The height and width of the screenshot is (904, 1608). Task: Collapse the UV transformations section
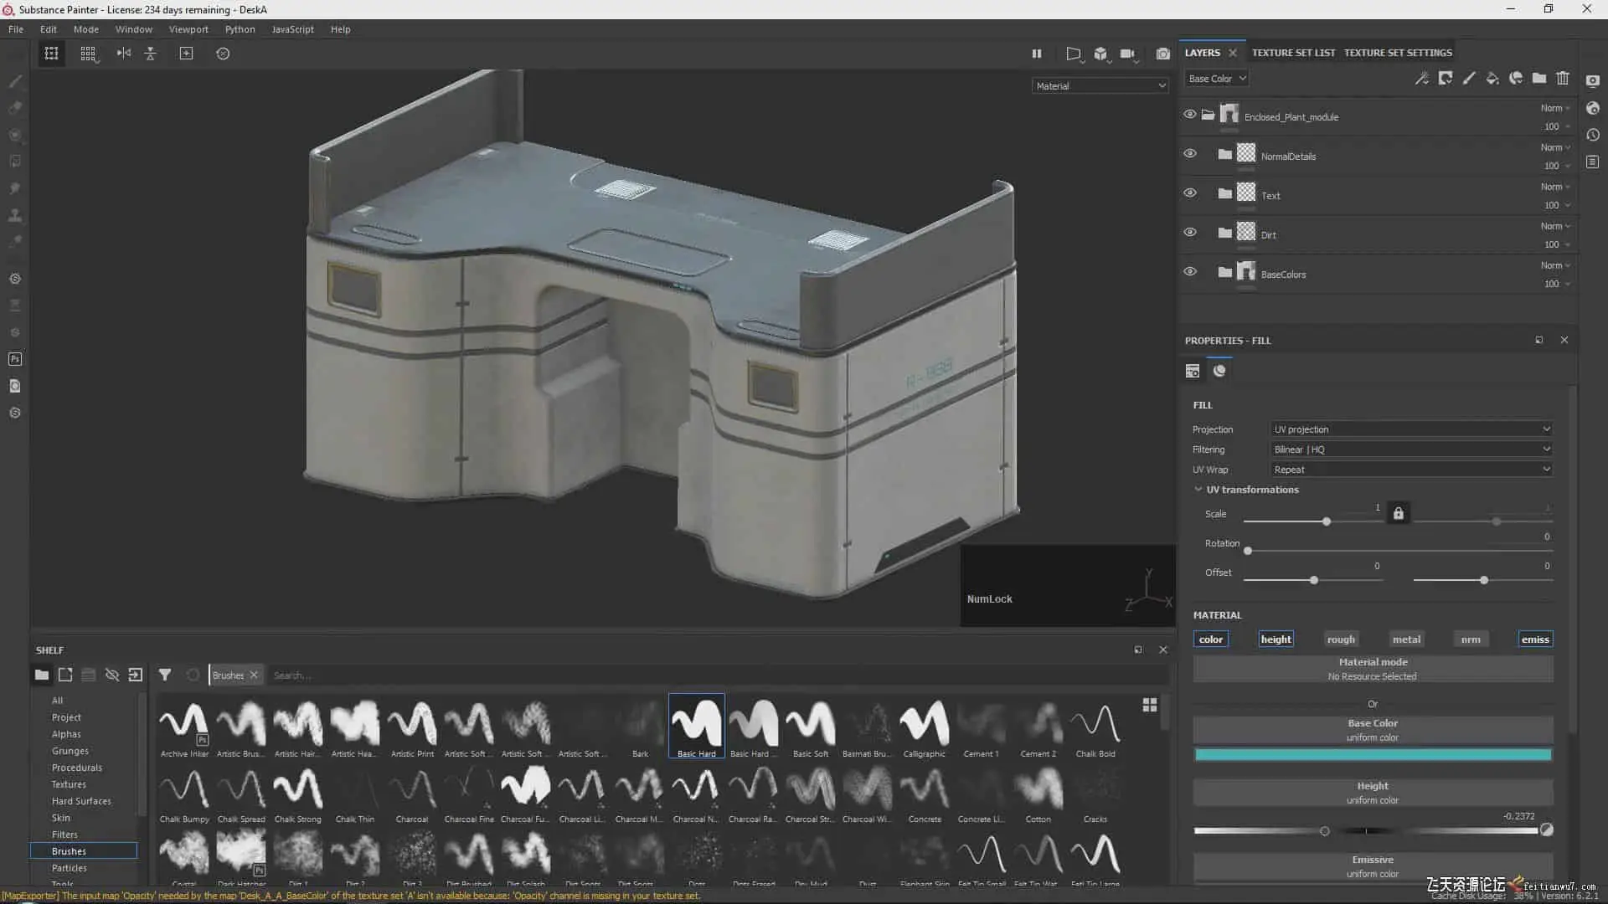click(1198, 490)
